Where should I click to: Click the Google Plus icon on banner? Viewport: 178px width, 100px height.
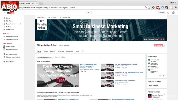(163, 39)
